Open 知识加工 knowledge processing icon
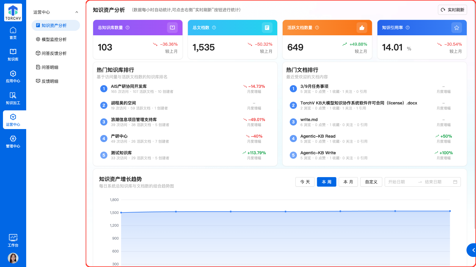This screenshot has width=476, height=267. point(13,98)
